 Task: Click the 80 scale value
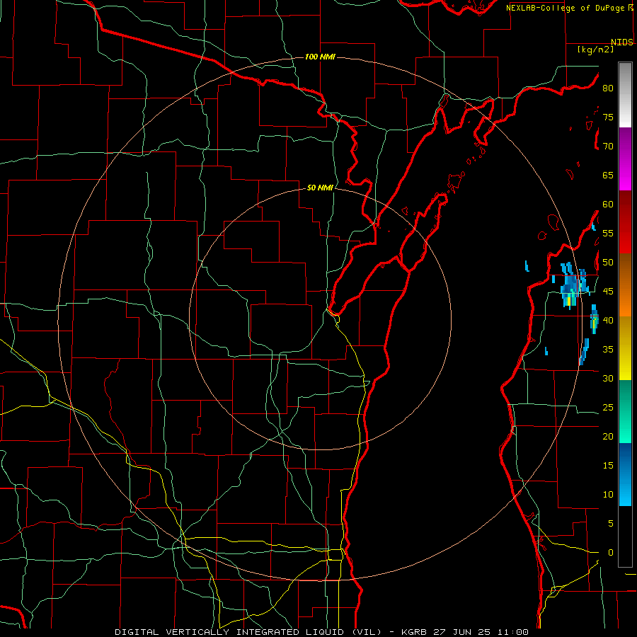pos(608,88)
